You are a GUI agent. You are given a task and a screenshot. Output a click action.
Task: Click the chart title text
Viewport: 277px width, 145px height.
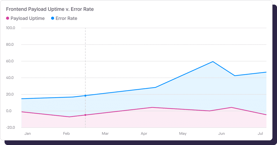coord(50,9)
